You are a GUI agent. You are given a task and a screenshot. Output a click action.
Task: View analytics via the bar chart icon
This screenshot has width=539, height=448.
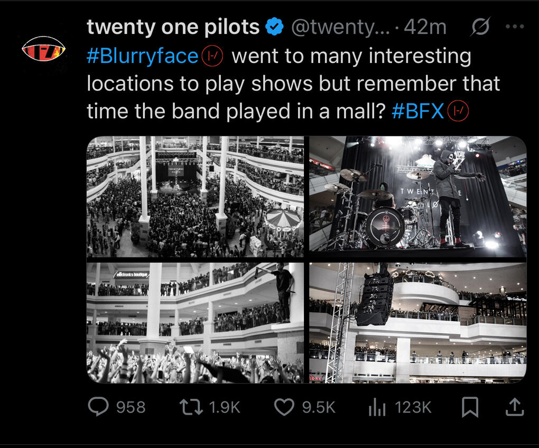click(377, 407)
